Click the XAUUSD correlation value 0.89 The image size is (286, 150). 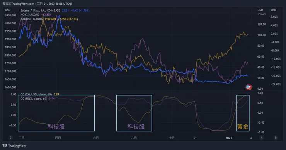[56, 94]
